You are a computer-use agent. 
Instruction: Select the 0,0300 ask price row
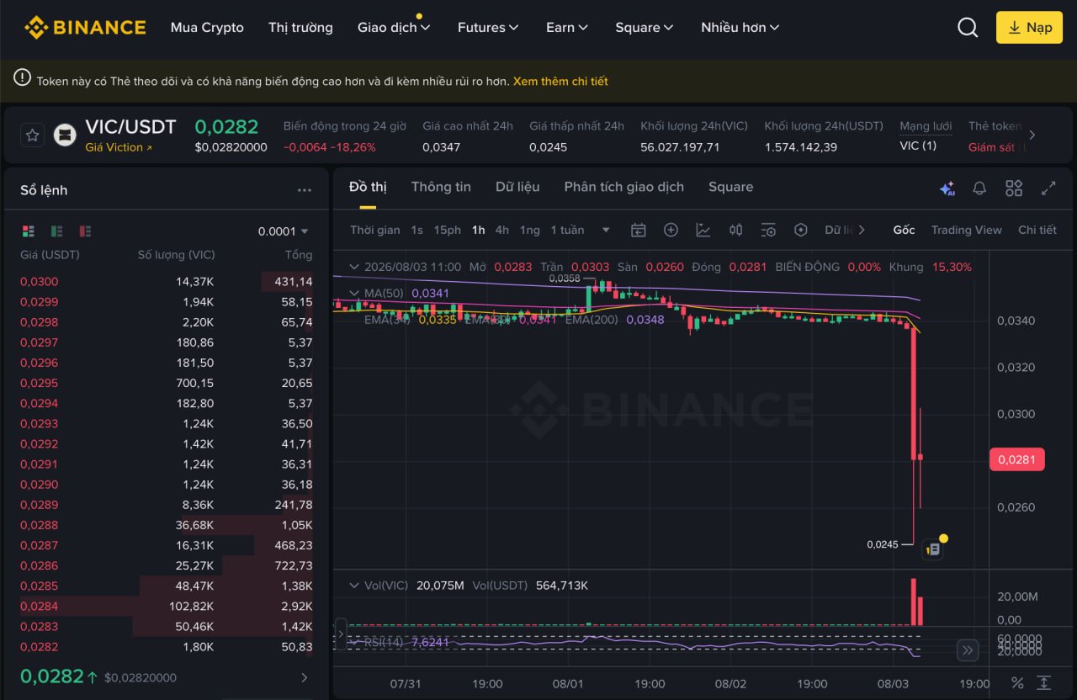[167, 282]
